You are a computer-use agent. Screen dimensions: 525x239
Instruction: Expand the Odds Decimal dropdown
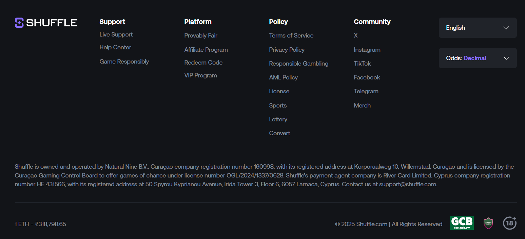(478, 58)
